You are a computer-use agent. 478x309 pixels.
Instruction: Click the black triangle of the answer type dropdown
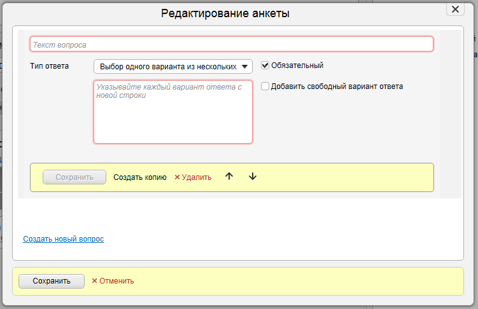pos(245,66)
